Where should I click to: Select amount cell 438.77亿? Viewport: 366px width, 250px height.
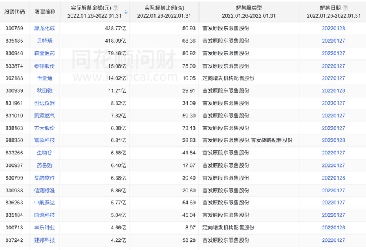coord(116,29)
